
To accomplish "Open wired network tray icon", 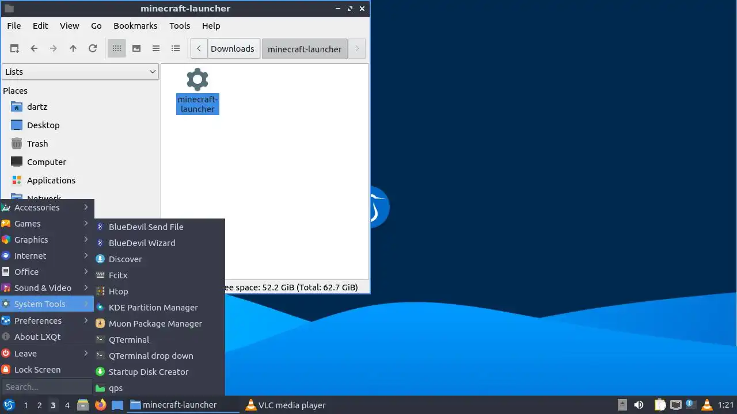I will point(675,405).
